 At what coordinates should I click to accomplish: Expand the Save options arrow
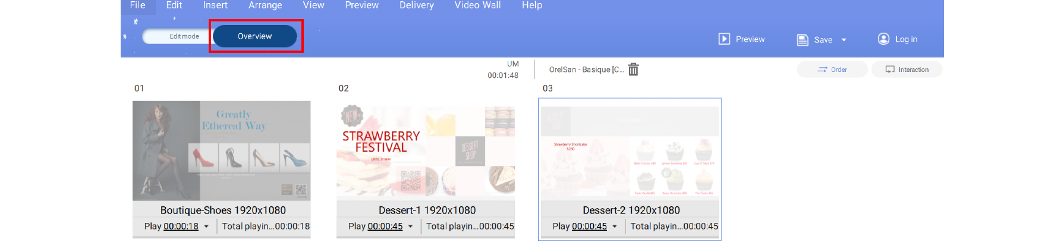pos(844,40)
